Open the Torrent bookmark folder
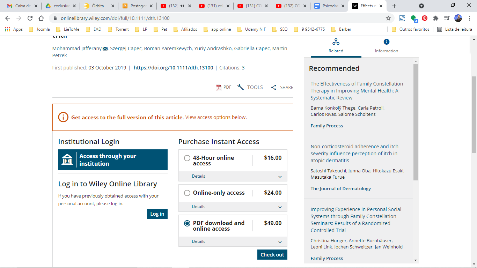 [118, 29]
